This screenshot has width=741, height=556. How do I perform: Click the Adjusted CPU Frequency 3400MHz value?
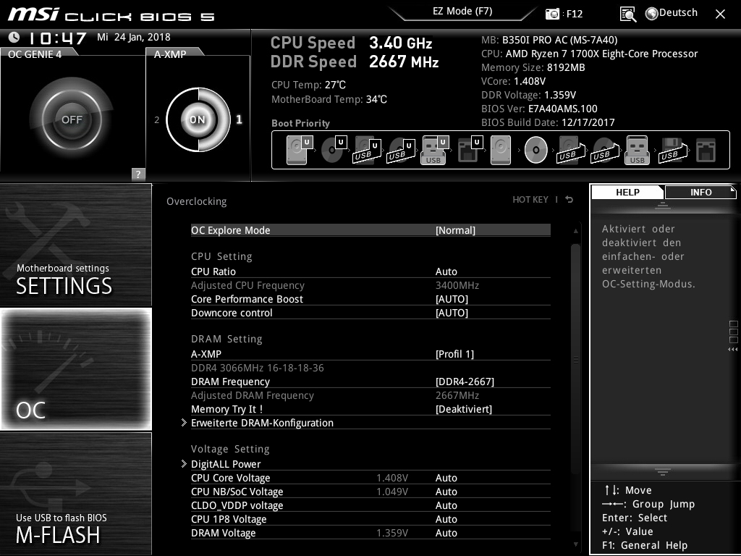pyautogui.click(x=457, y=285)
